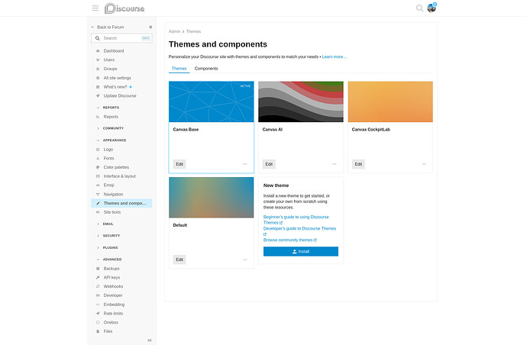Click the Onebox sidebar icon

coord(98,323)
